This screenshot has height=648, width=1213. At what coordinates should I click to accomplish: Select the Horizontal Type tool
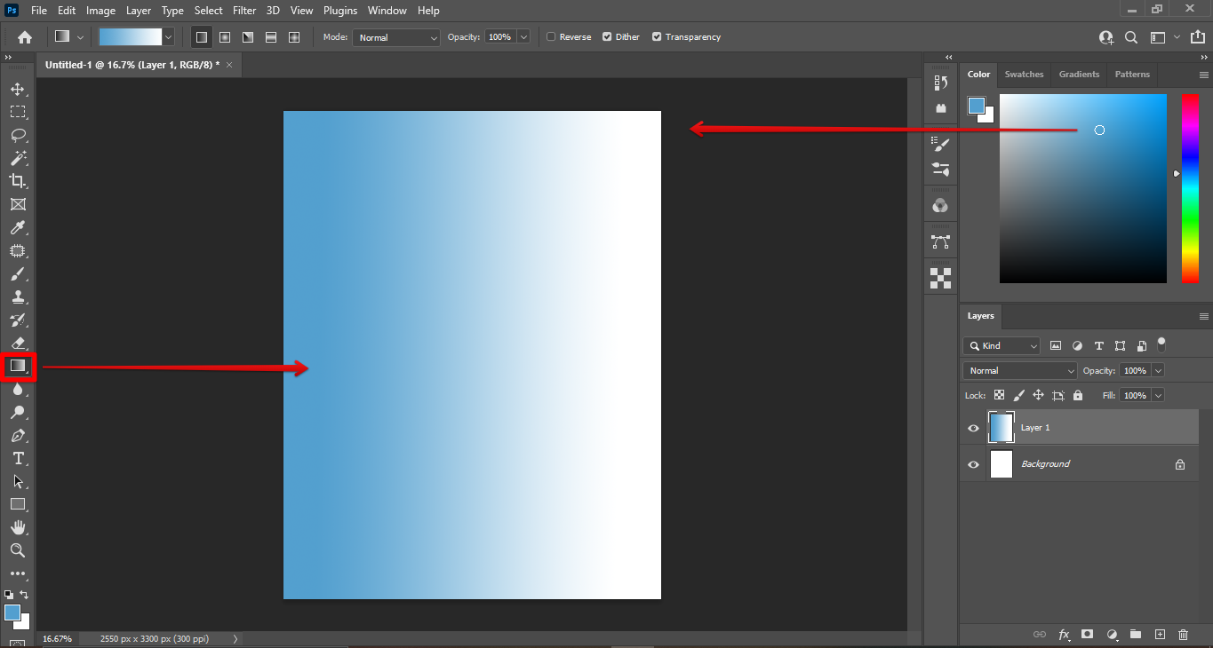pos(17,458)
